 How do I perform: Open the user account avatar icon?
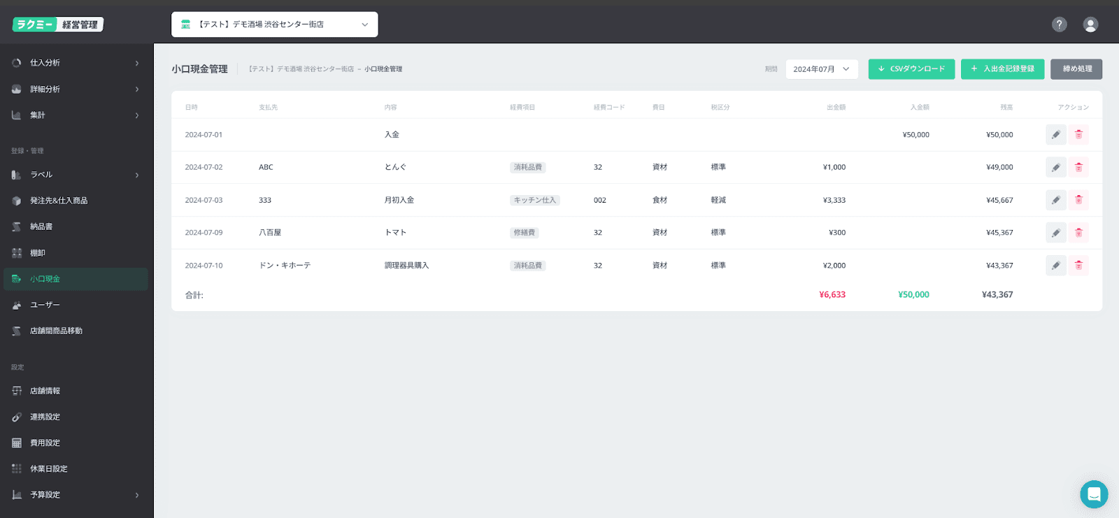tap(1090, 24)
